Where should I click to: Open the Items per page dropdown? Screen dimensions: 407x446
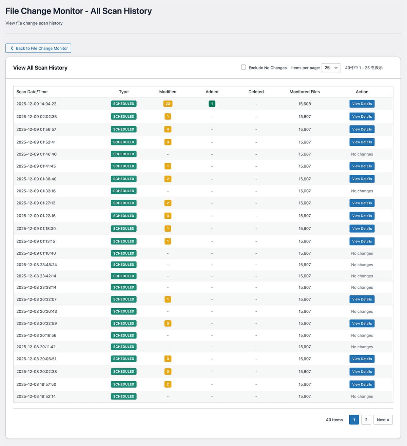(x=331, y=67)
